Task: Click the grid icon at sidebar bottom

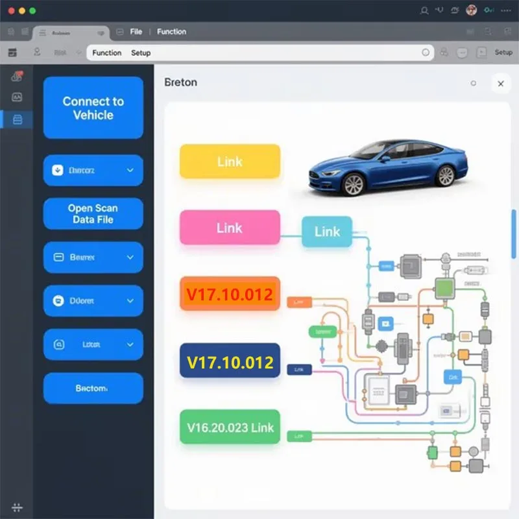Action: (x=17, y=507)
